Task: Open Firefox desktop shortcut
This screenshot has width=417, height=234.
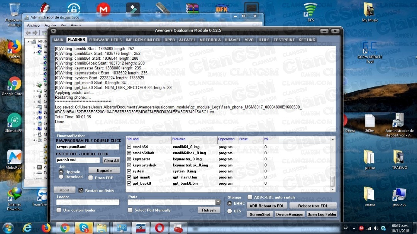Action: point(14,49)
